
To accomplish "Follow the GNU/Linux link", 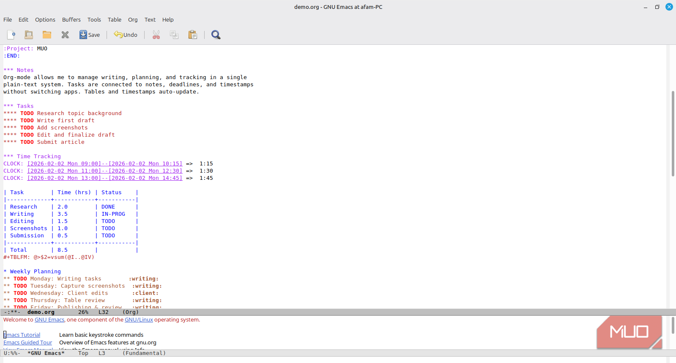I will tap(139, 320).
